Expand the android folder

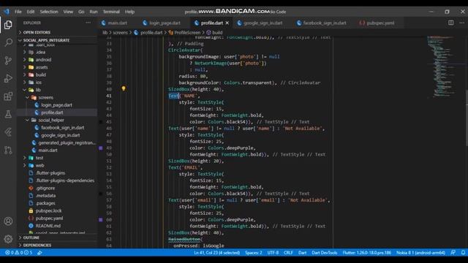43,60
